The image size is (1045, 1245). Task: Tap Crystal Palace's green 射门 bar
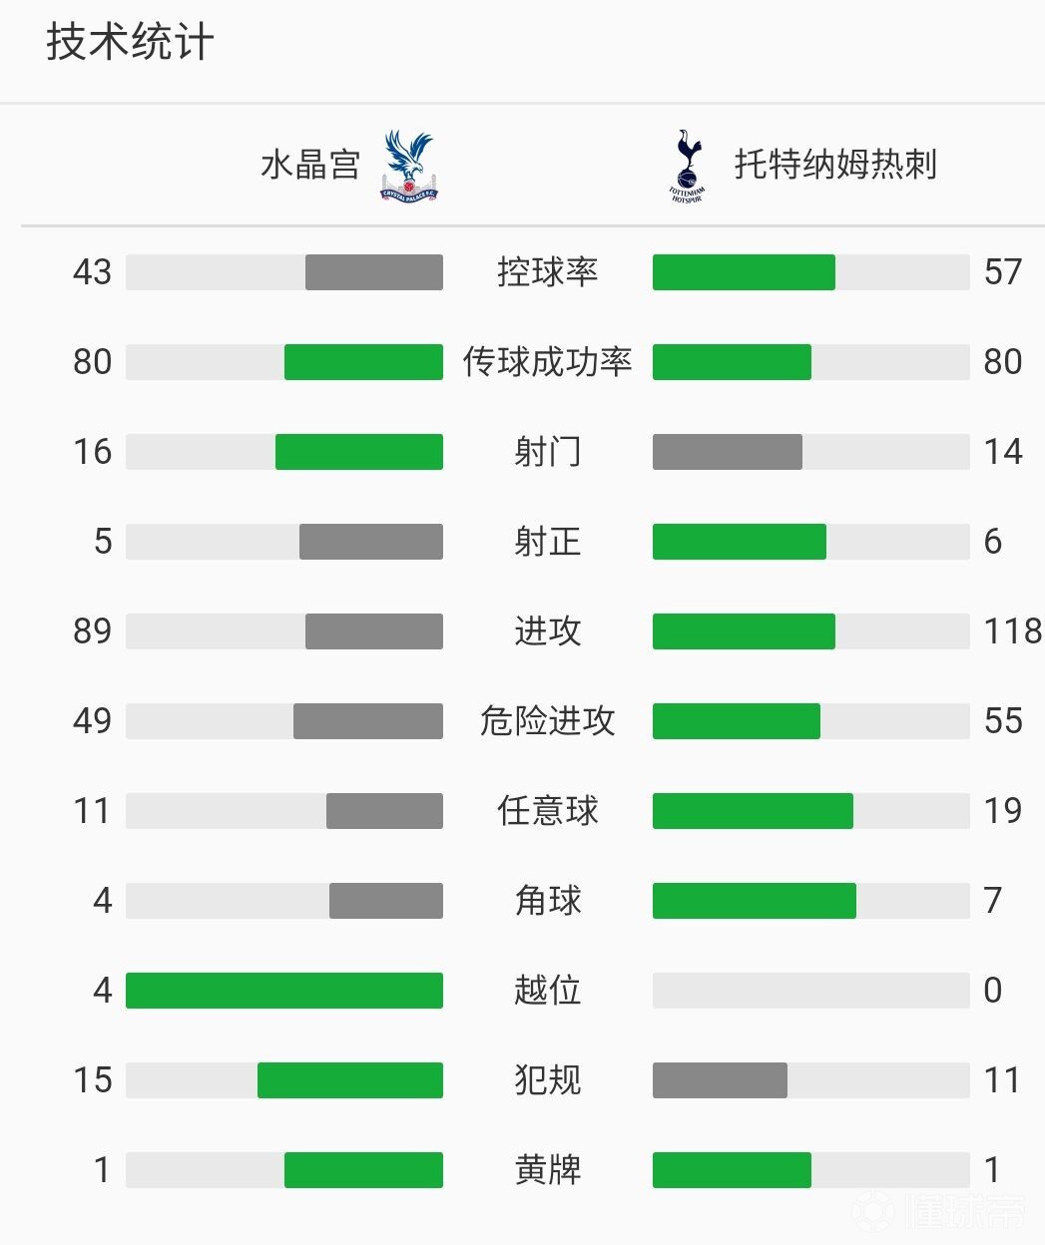(x=359, y=452)
